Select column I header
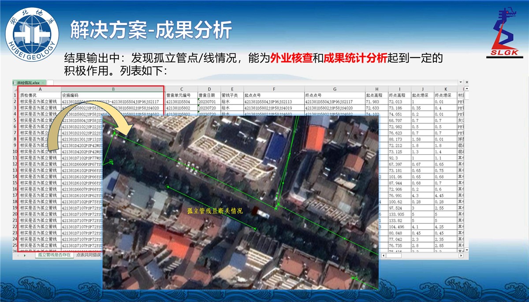 click(399, 89)
